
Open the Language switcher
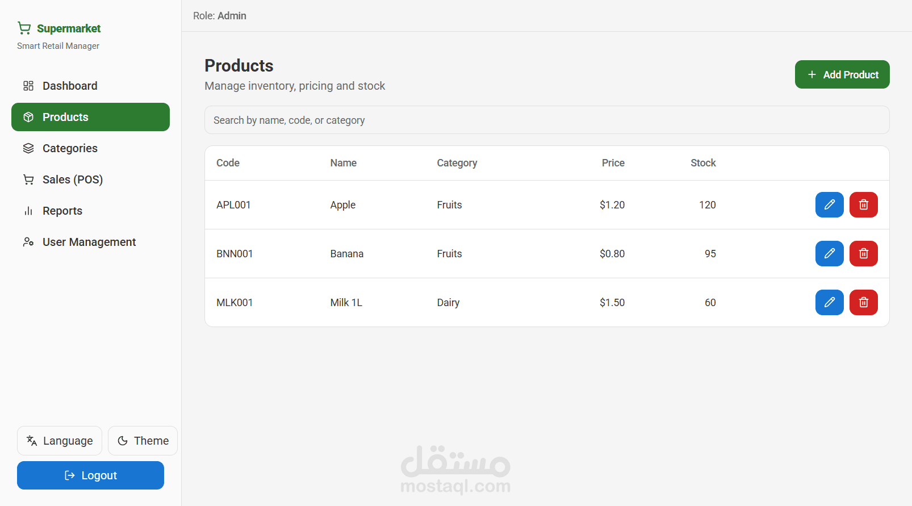60,441
